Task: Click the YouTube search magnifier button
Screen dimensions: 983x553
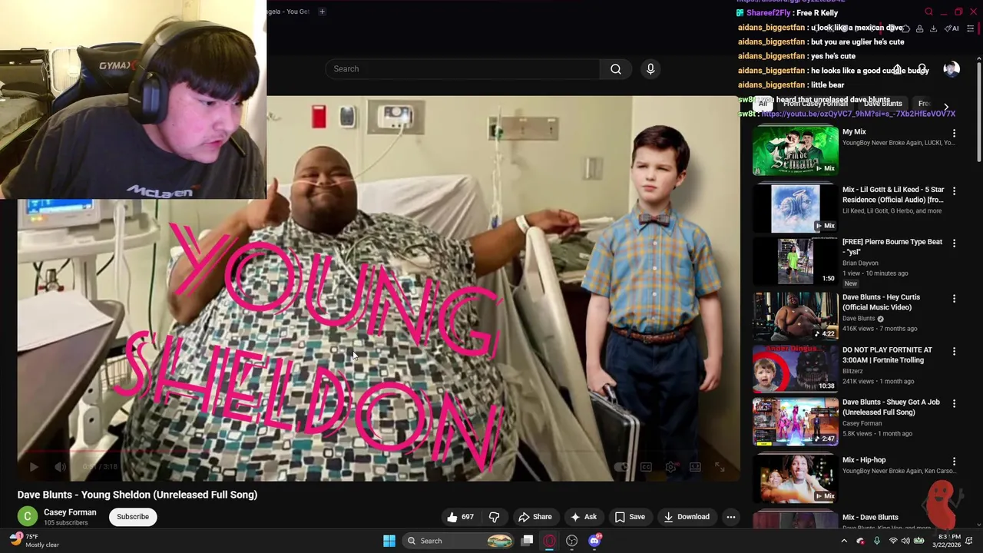Action: (x=616, y=69)
